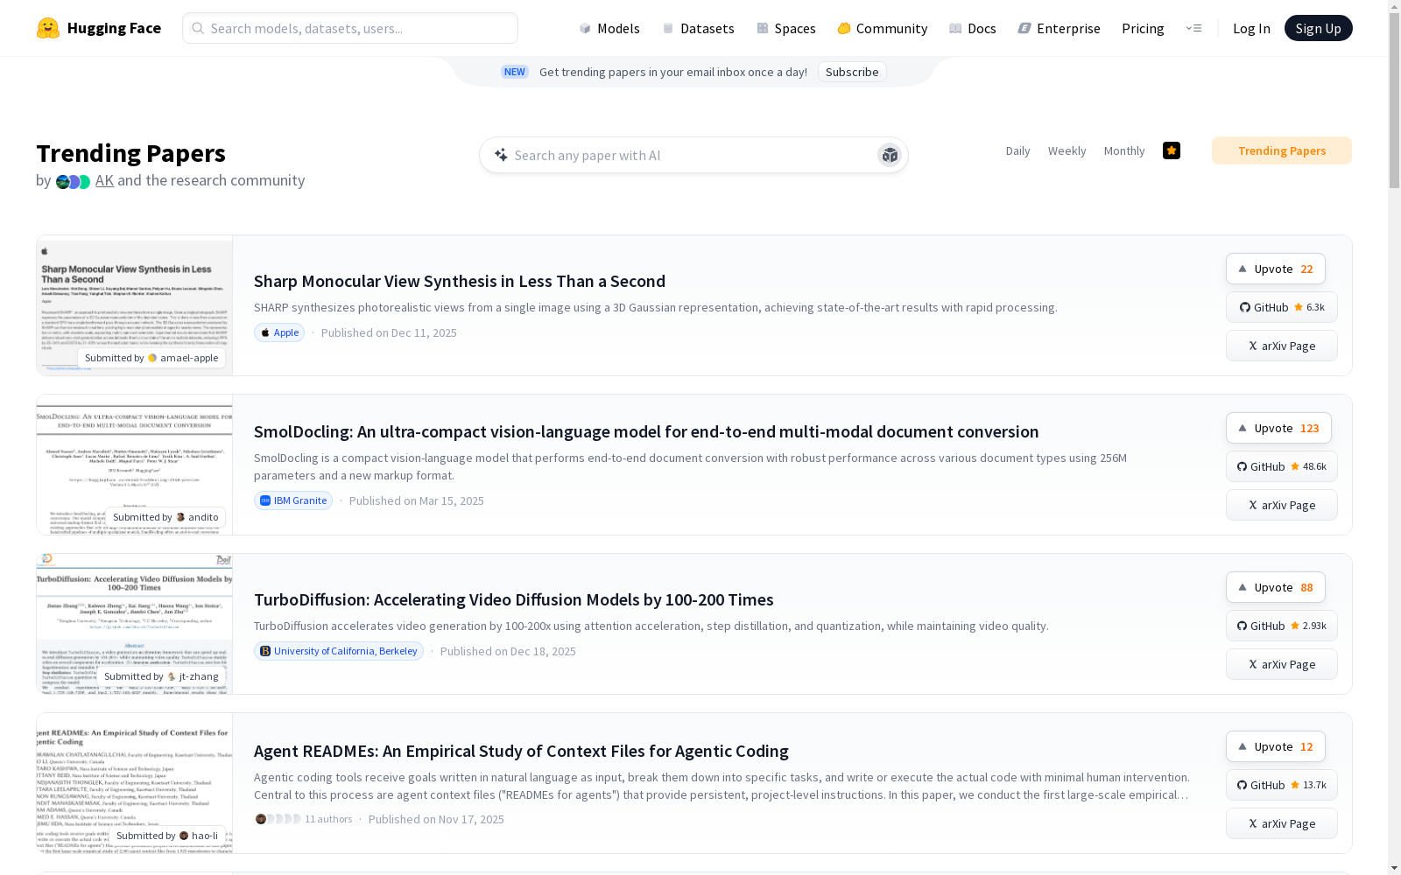This screenshot has width=1401, height=875.
Task: Switch to the Monthly papers view
Action: pos(1124,150)
